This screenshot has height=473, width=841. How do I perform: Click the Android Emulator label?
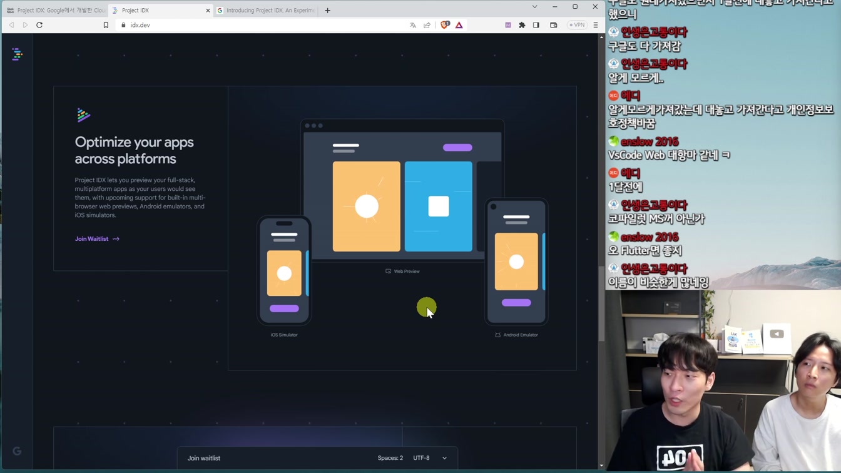coord(521,335)
